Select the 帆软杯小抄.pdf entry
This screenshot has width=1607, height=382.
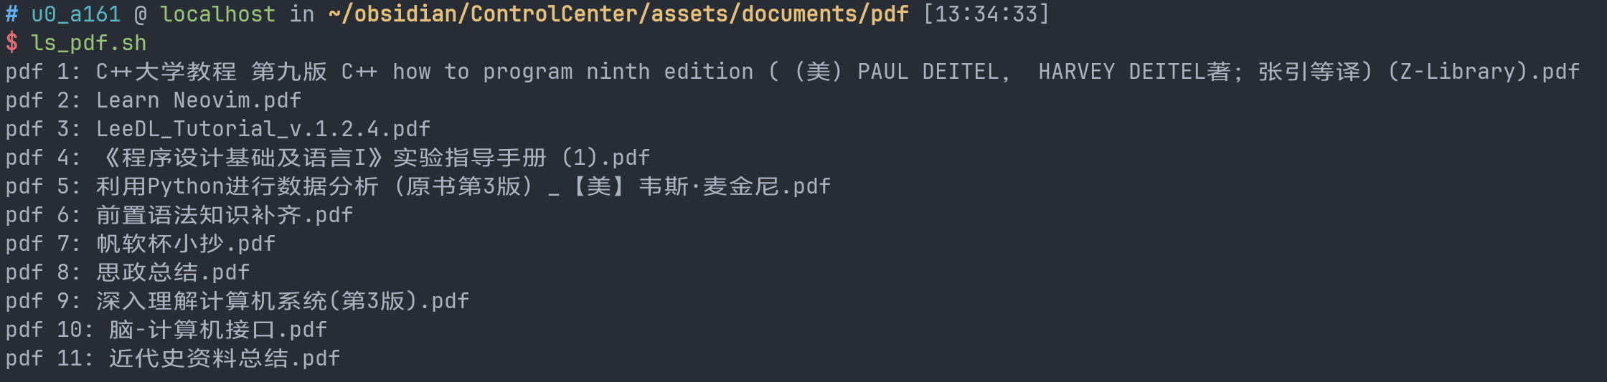[x=186, y=244]
